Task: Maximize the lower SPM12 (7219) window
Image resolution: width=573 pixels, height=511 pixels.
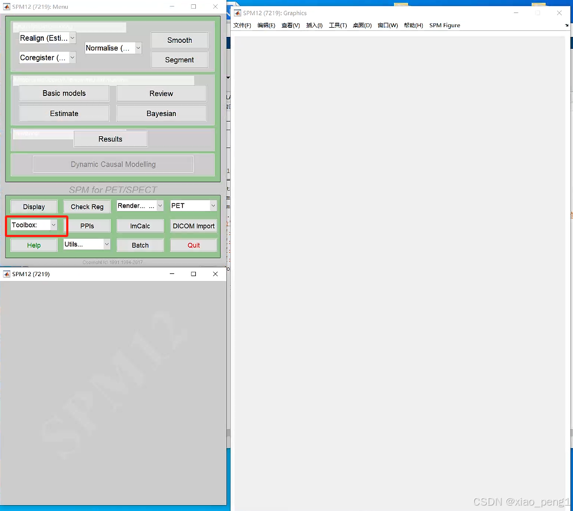Action: click(193, 274)
